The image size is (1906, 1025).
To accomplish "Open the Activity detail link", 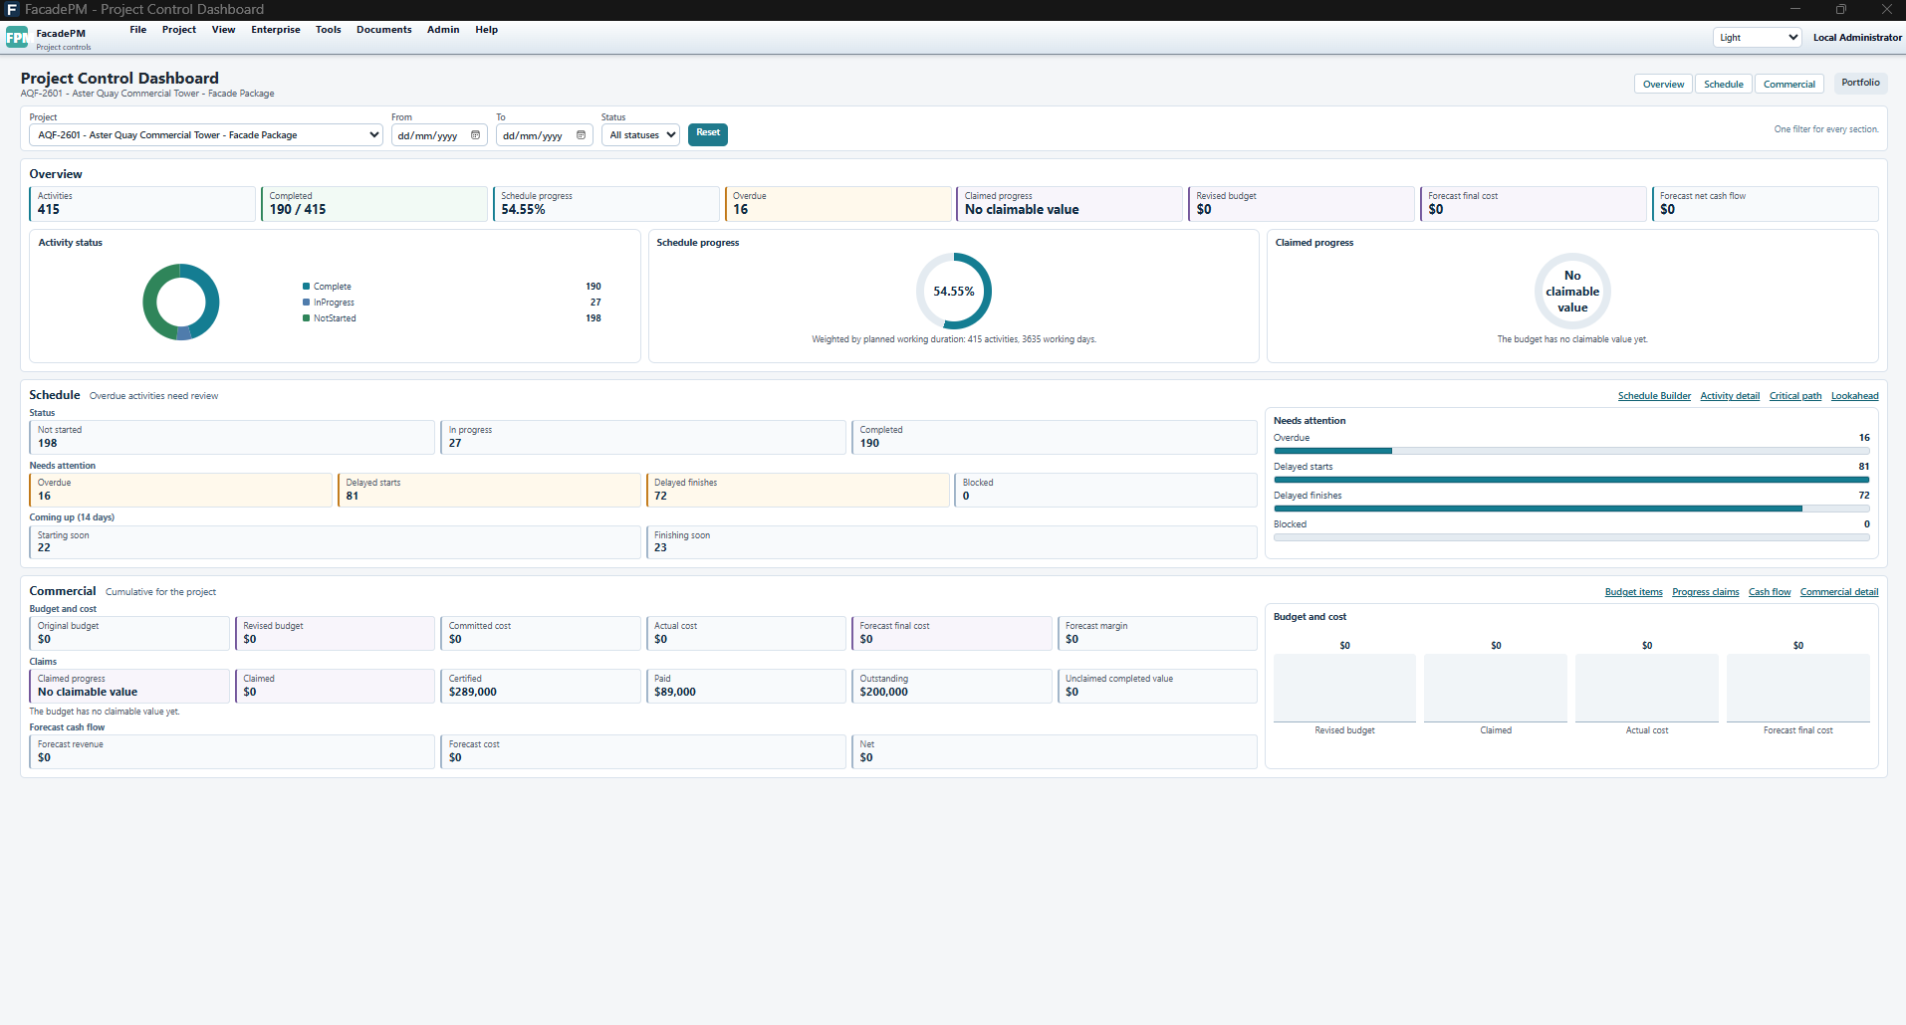I will pos(1730,396).
